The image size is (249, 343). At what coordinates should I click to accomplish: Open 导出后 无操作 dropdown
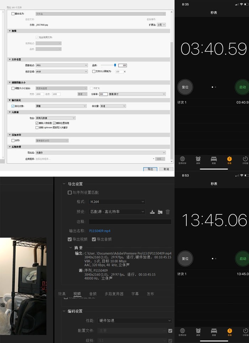tap(100, 152)
